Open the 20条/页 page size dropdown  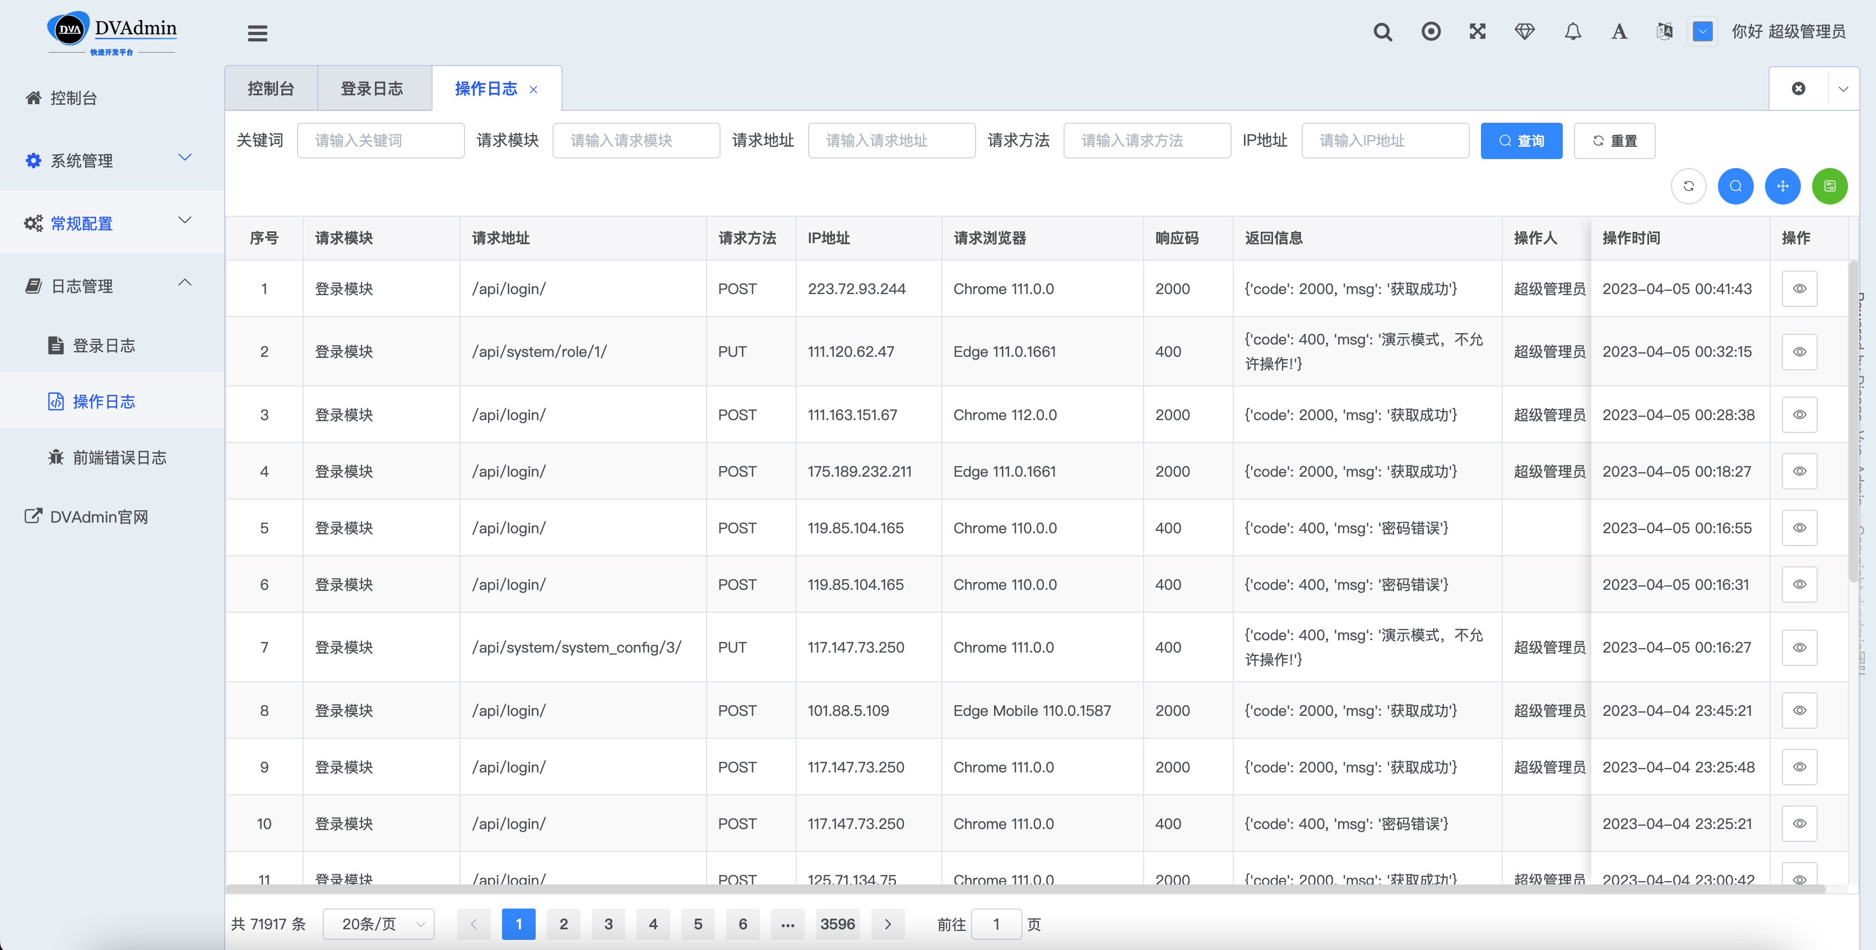point(378,925)
